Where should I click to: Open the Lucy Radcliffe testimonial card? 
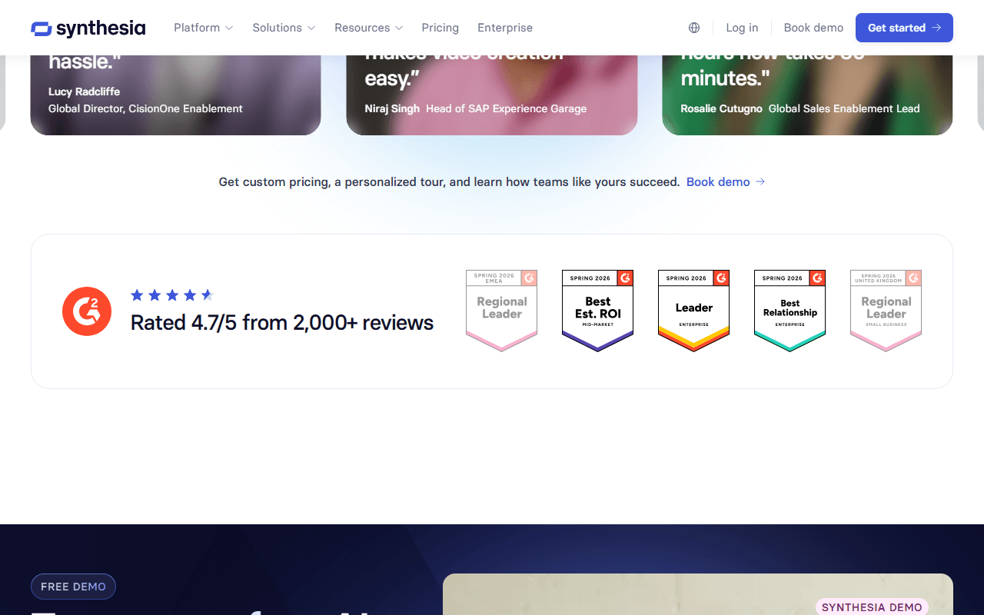[x=175, y=95]
